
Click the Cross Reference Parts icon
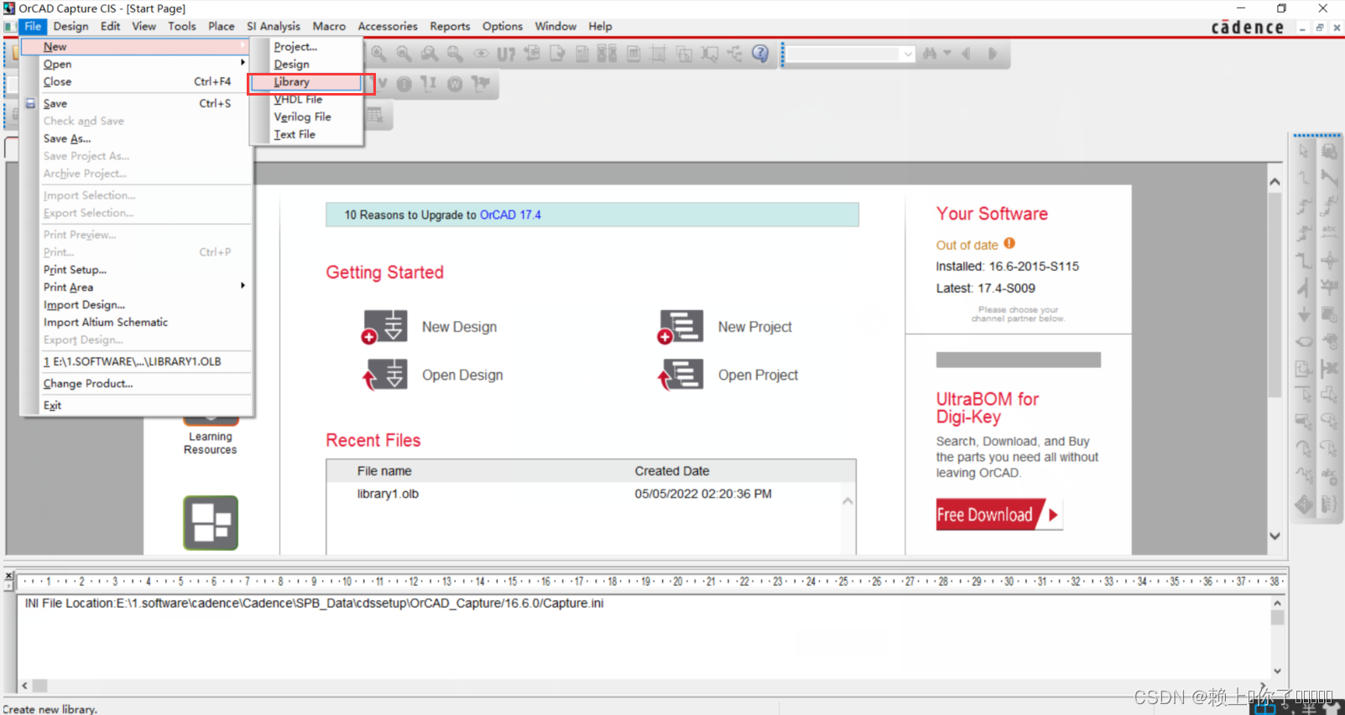[x=607, y=54]
